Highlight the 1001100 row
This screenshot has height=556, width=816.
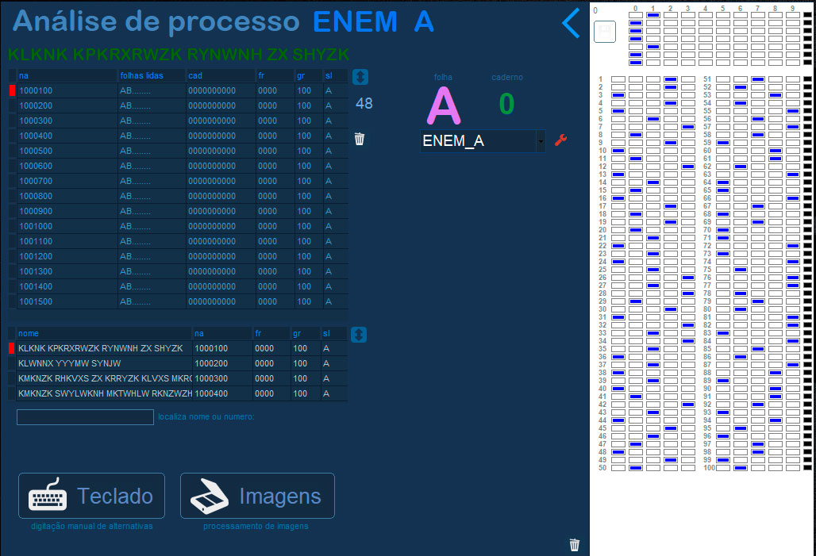[179, 241]
